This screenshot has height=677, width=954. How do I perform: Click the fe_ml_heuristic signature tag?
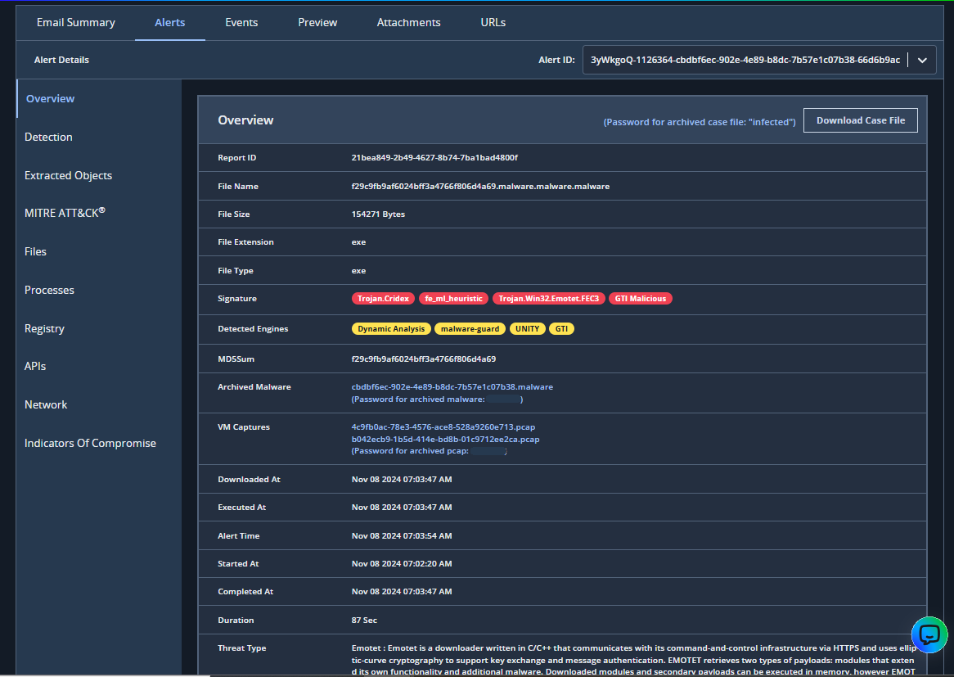pyautogui.click(x=453, y=298)
